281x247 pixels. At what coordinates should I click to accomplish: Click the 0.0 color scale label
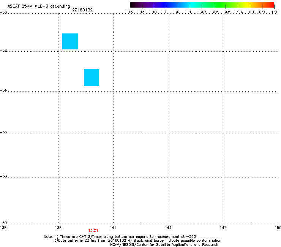(x=262, y=12)
